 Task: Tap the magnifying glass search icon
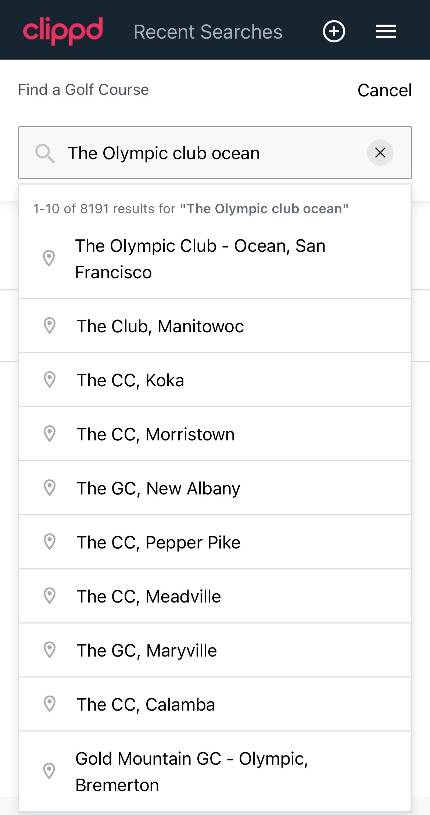point(45,153)
